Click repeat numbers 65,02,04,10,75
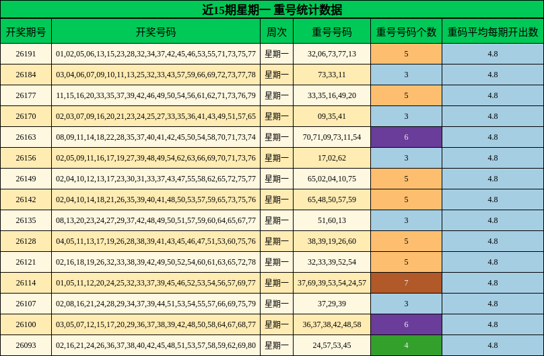 click(x=332, y=179)
